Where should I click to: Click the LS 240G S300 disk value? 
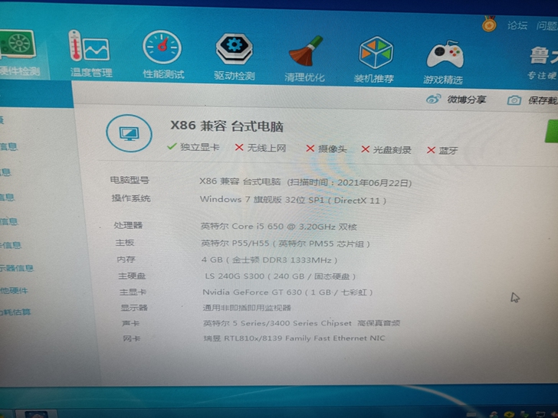(x=280, y=276)
